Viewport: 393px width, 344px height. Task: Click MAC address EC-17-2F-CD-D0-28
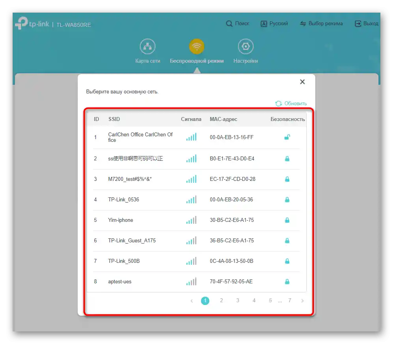tap(233, 179)
